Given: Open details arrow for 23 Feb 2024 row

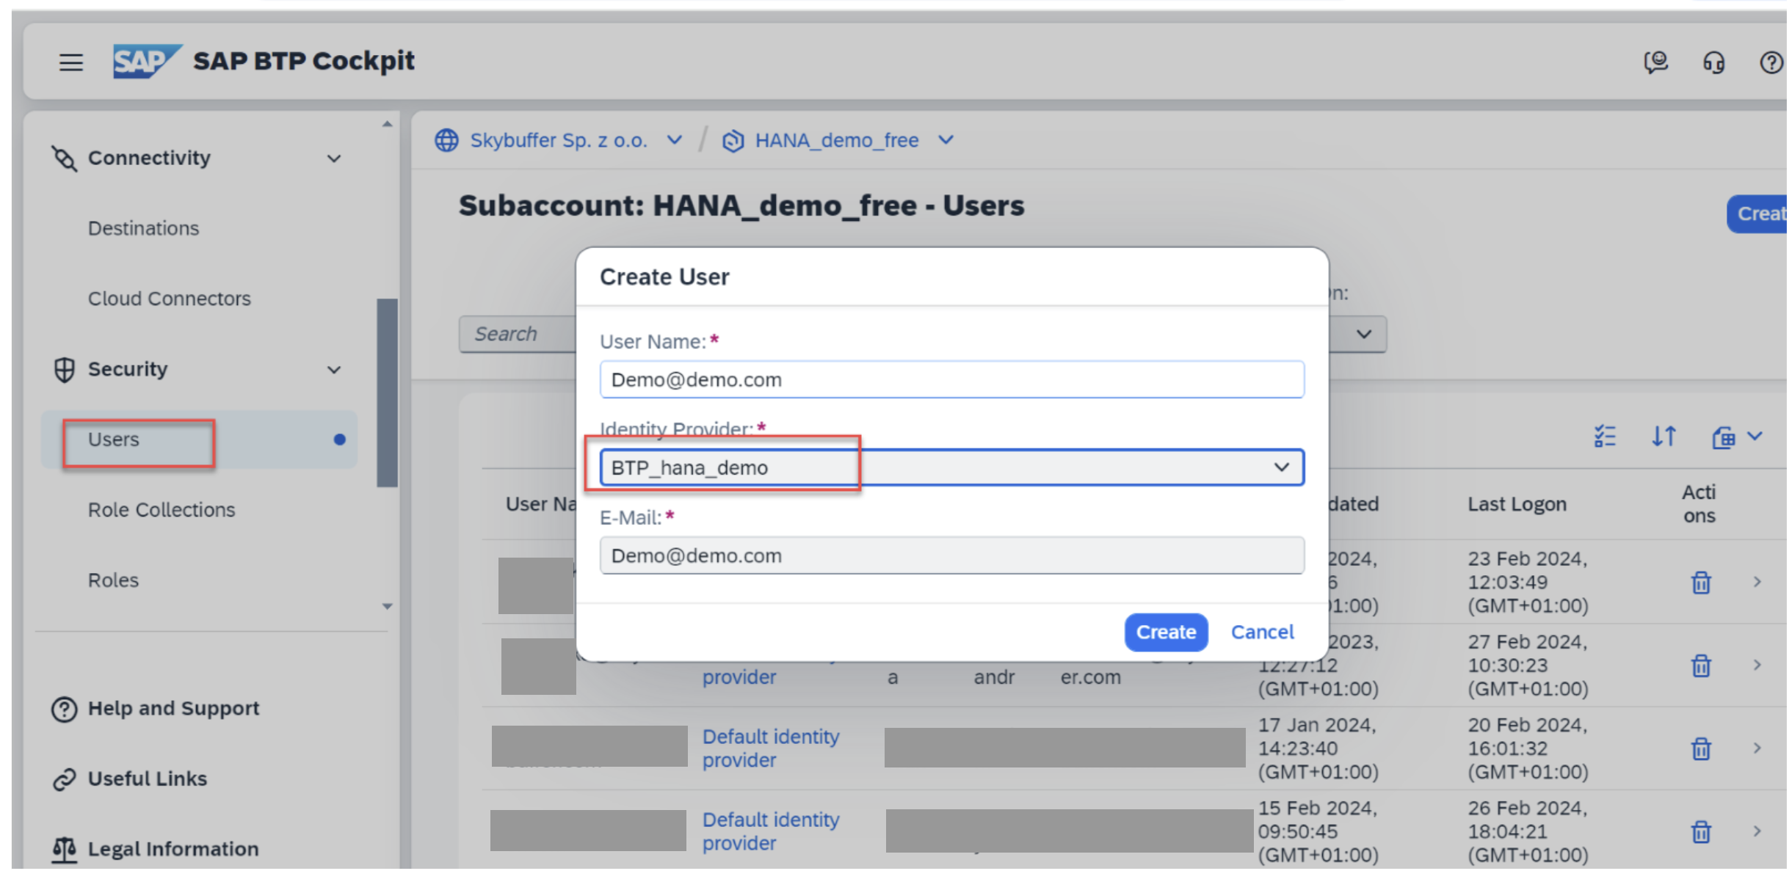Looking at the screenshot, I should (x=1757, y=582).
